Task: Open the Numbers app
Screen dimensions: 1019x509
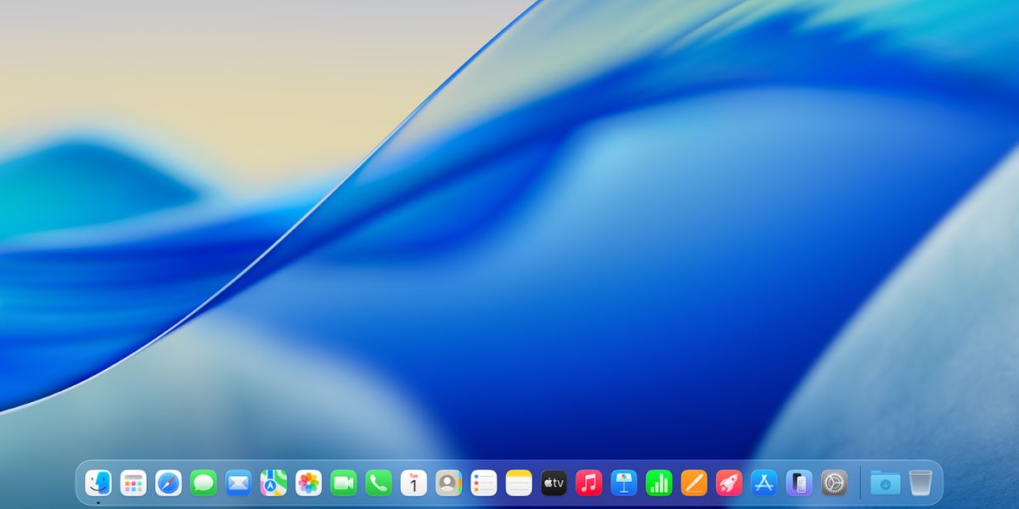Action: (659, 483)
